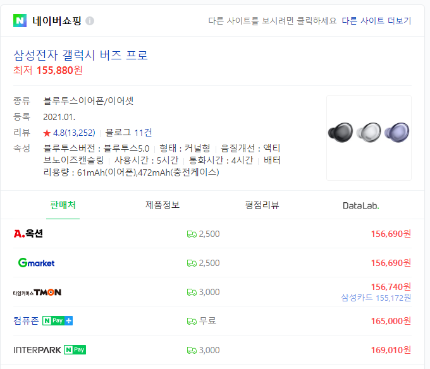
Task: Click the 2021.01. registration date
Action: click(x=59, y=117)
